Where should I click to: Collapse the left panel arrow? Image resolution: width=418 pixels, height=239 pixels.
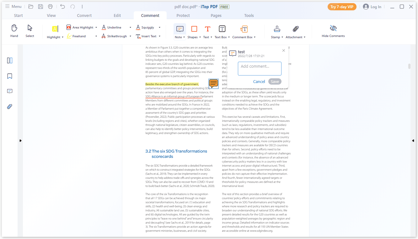(20, 141)
